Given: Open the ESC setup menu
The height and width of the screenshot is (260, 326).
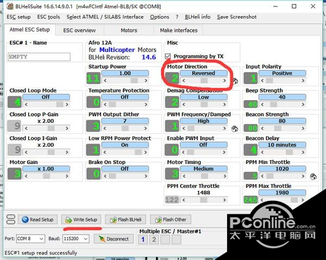Looking at the screenshot, I should 18,17.
